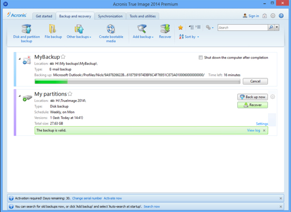Close the old backups search notice
The height and width of the screenshot is (212, 291).
point(281,206)
